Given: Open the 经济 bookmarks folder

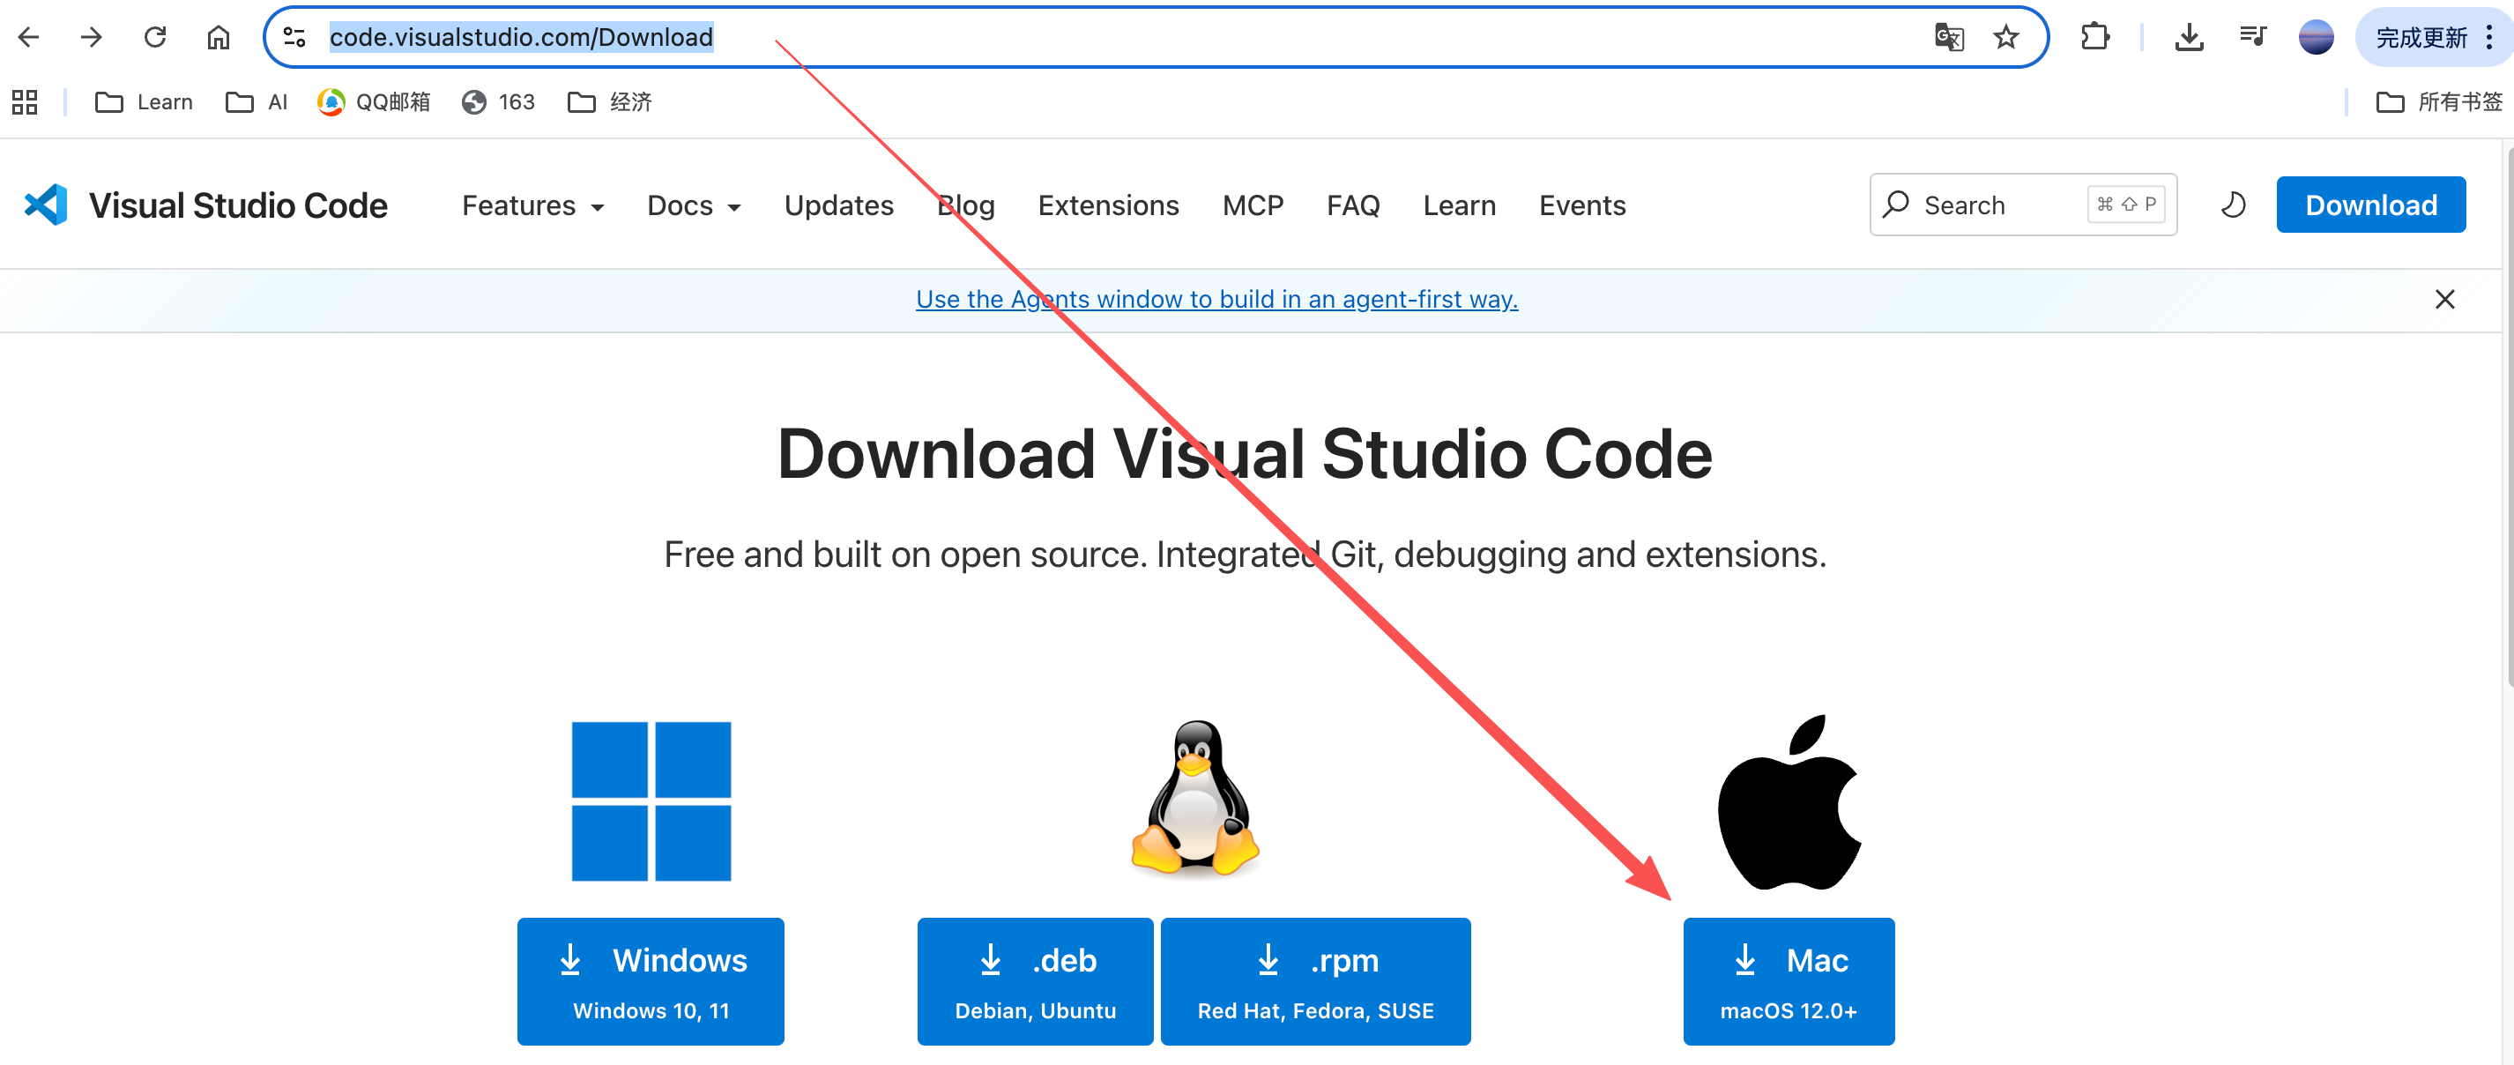Looking at the screenshot, I should pos(609,101).
